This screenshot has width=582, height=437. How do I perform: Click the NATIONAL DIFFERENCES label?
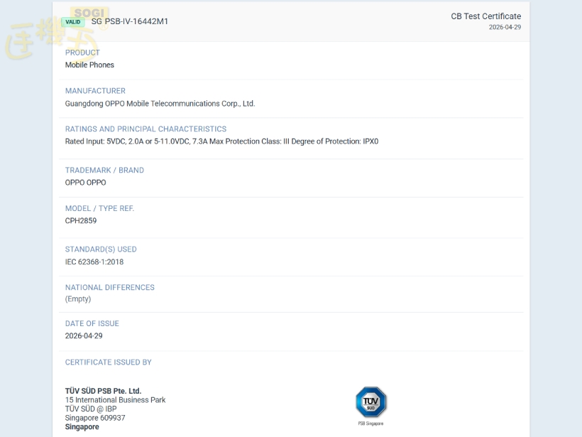[110, 287]
